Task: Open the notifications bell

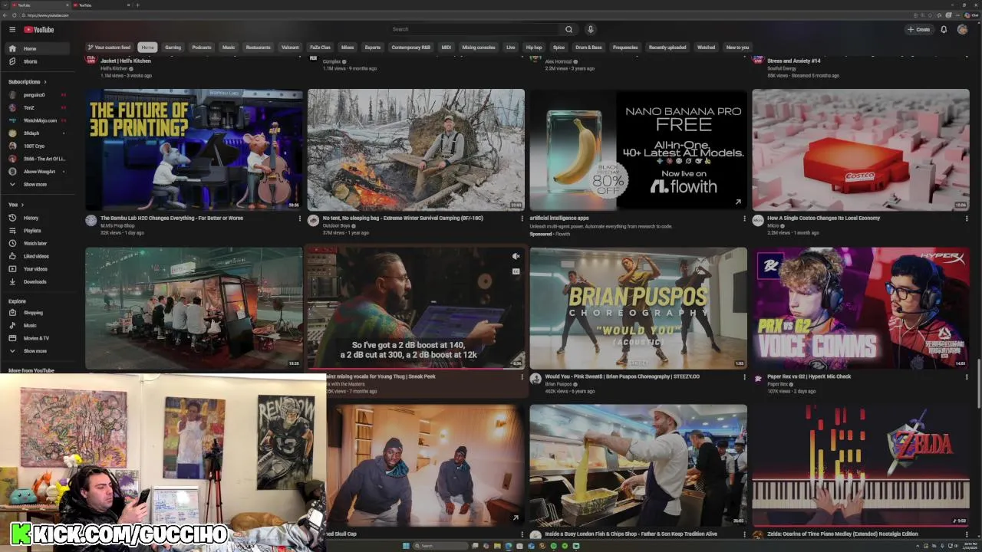Action: tap(944, 29)
